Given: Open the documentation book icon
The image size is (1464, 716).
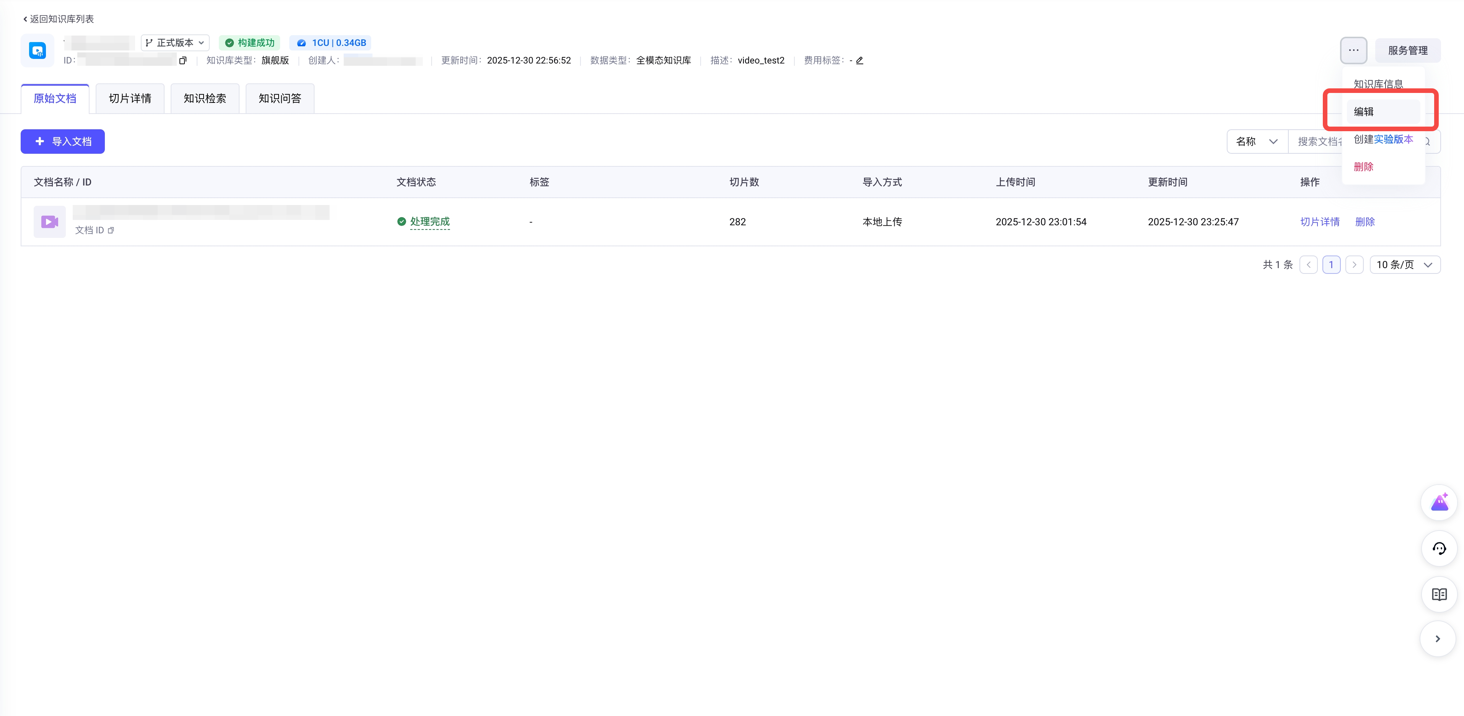Looking at the screenshot, I should (x=1439, y=594).
